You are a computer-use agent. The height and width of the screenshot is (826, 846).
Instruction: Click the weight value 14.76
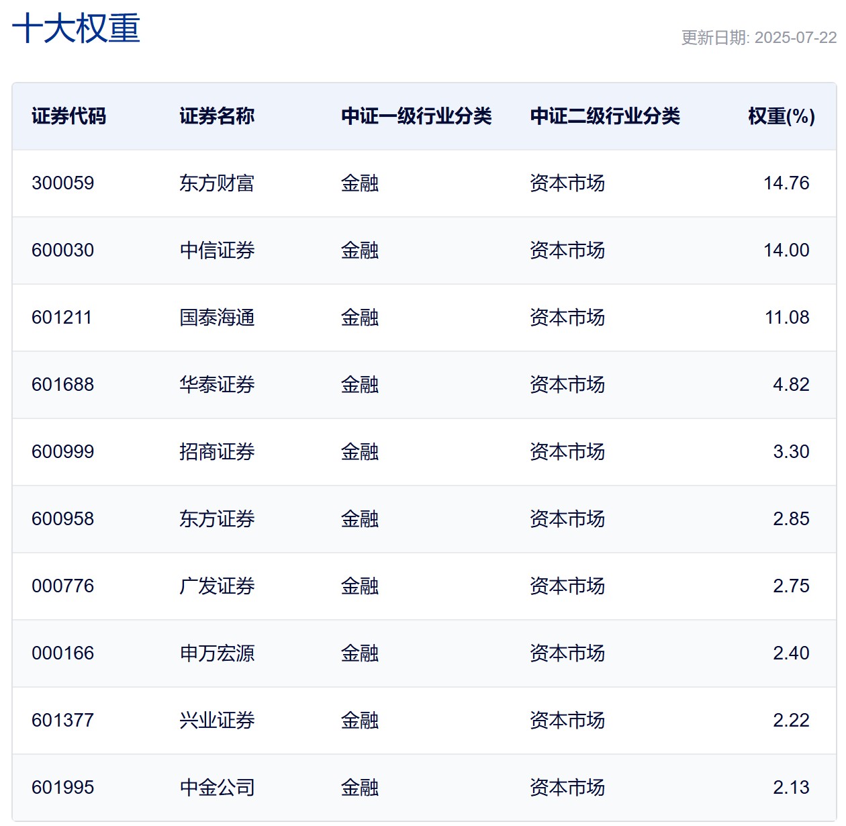click(786, 183)
